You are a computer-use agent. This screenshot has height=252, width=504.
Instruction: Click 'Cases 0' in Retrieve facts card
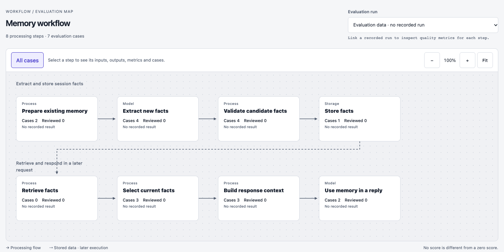(x=30, y=200)
